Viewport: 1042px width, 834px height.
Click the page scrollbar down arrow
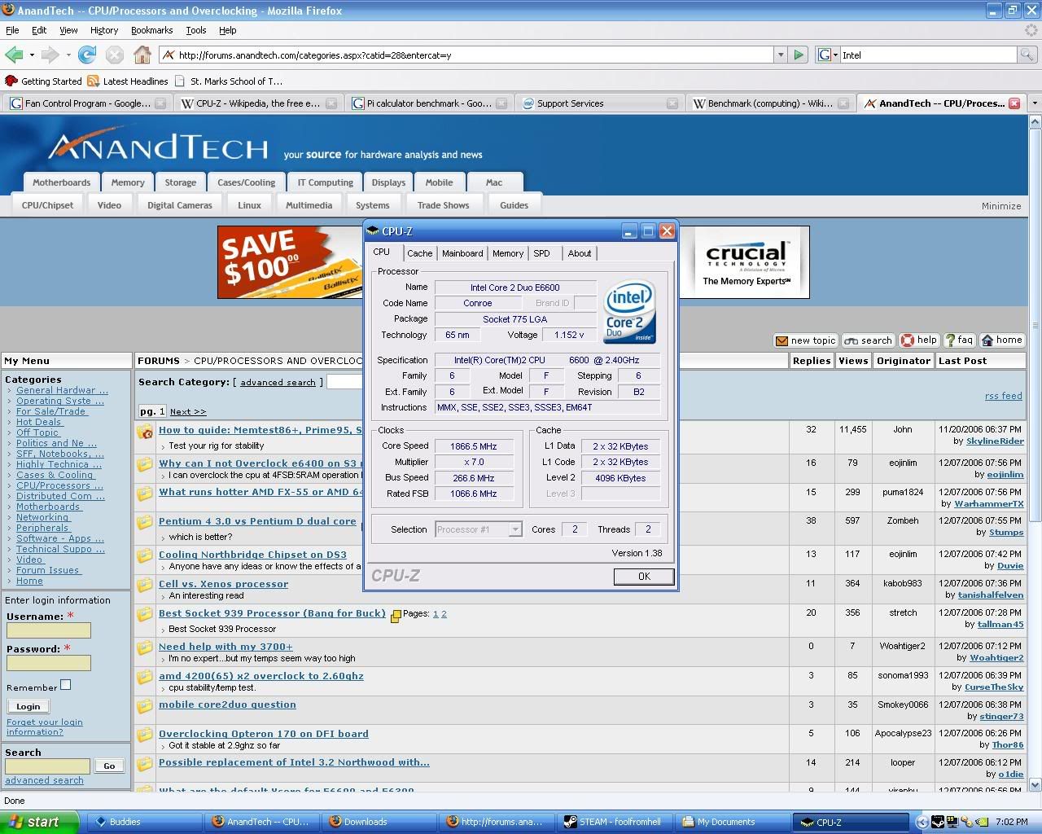tap(1035, 784)
